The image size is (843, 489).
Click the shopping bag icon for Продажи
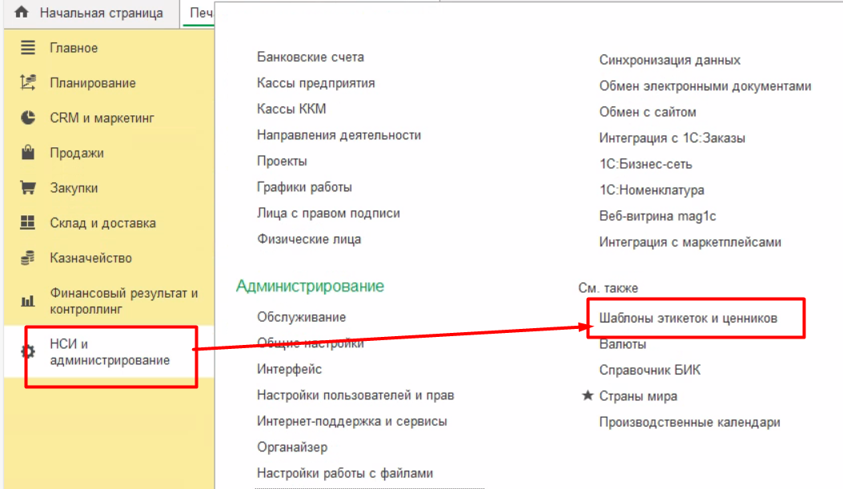point(28,153)
